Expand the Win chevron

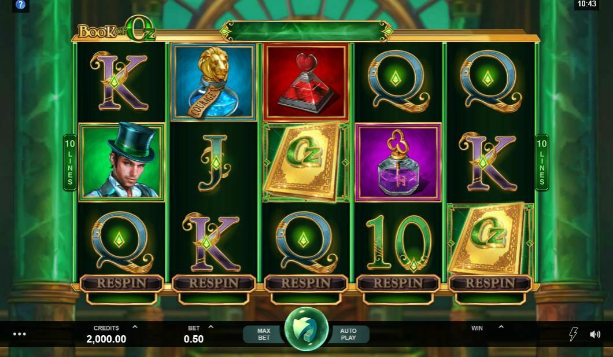pos(501,327)
